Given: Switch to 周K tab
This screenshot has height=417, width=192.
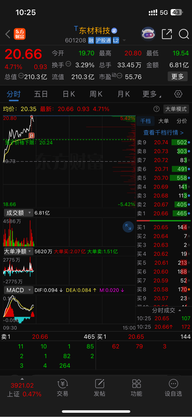Looking at the screenshot, I should tap(96, 94).
